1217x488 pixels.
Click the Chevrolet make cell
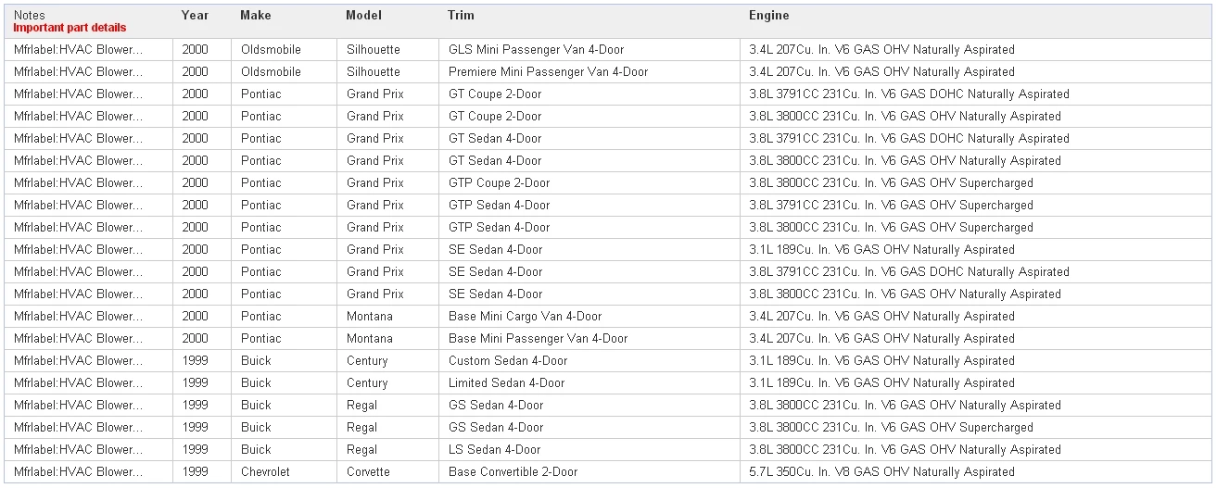(x=284, y=472)
